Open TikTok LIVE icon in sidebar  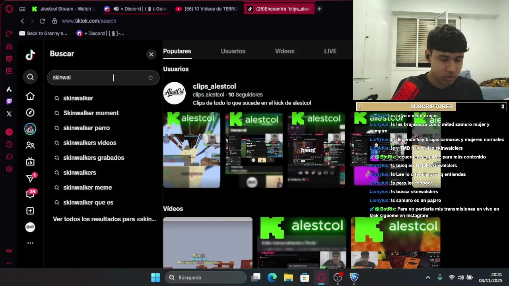click(30, 162)
